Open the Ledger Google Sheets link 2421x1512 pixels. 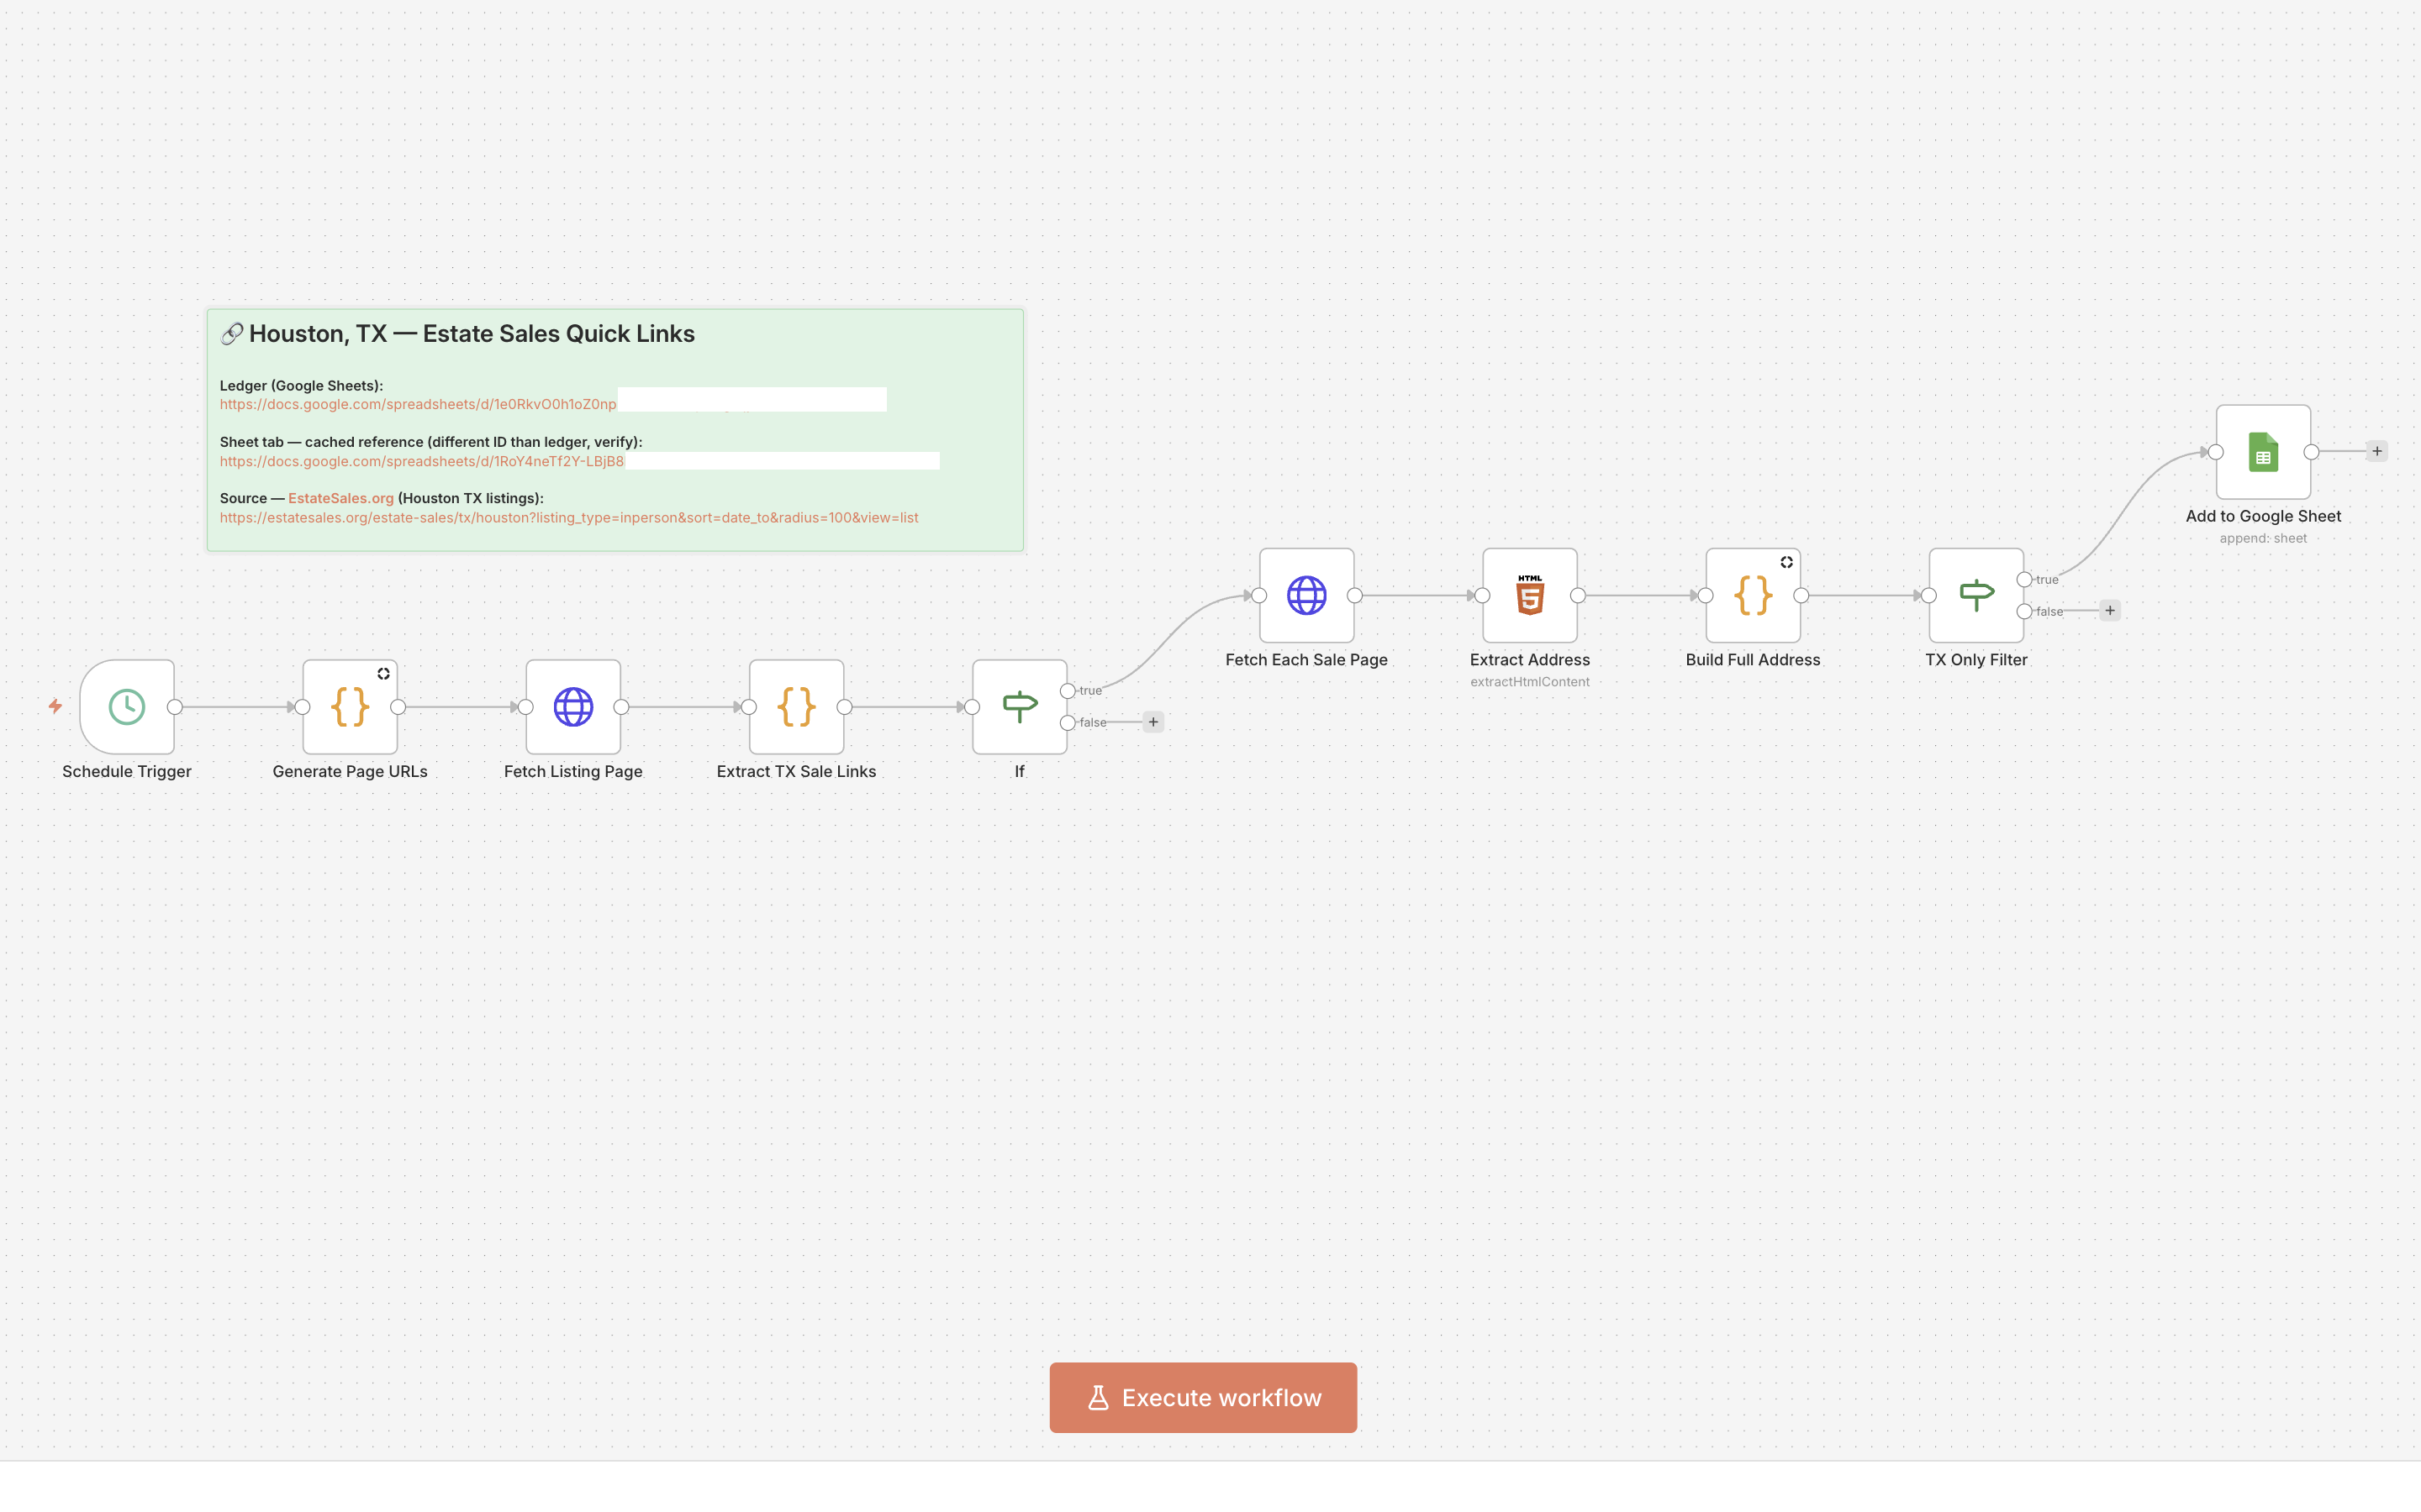point(418,404)
